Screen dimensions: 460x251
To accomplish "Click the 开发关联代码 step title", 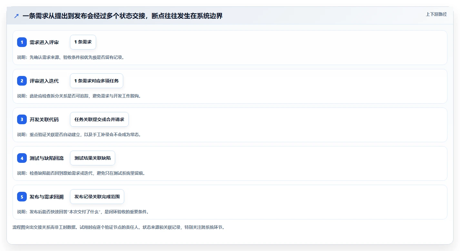I will 44,119.
